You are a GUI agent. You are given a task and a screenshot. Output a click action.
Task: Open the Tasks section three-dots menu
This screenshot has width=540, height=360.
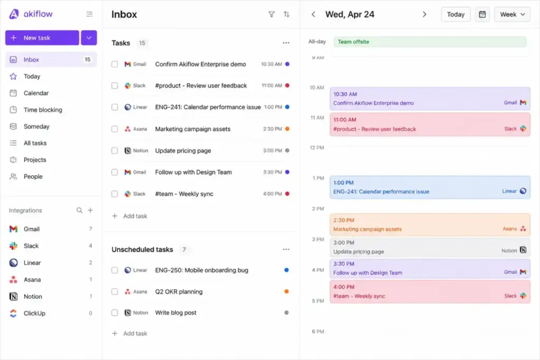click(x=286, y=43)
